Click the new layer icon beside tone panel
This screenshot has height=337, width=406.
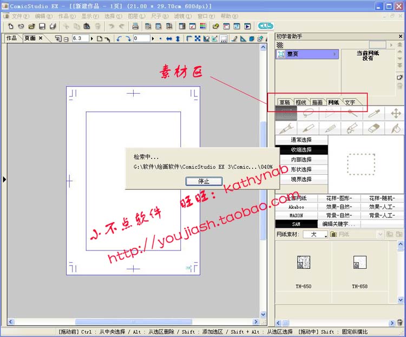[x=400, y=77]
